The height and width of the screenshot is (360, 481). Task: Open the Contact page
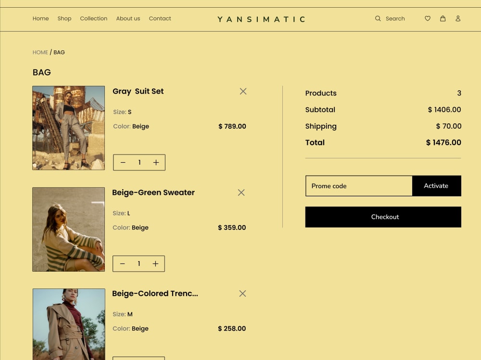coord(160,18)
